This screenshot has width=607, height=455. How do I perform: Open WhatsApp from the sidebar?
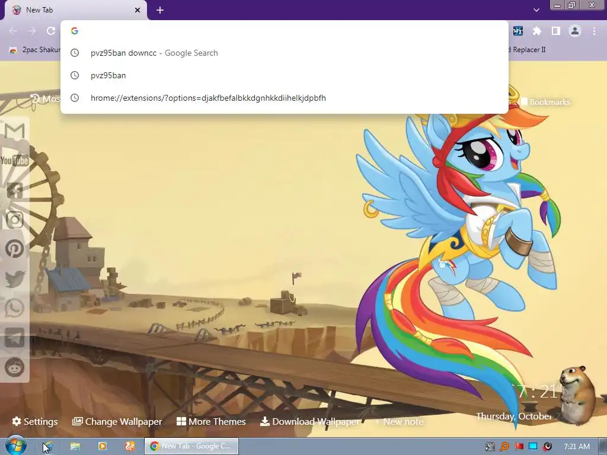pyautogui.click(x=15, y=308)
